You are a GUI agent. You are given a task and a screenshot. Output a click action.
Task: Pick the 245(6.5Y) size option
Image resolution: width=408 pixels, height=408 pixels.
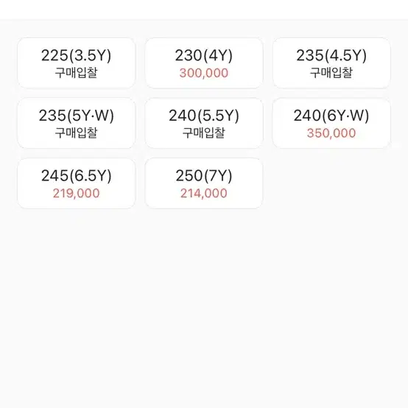point(77,183)
